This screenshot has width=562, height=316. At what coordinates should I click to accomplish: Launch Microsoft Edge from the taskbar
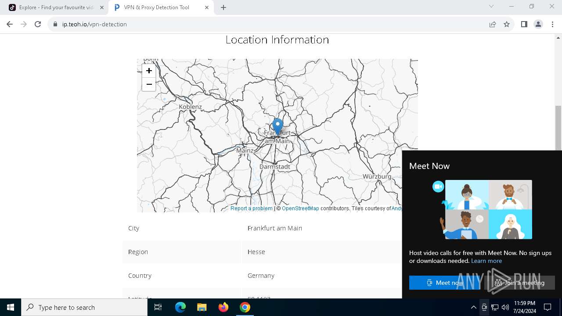click(x=180, y=307)
